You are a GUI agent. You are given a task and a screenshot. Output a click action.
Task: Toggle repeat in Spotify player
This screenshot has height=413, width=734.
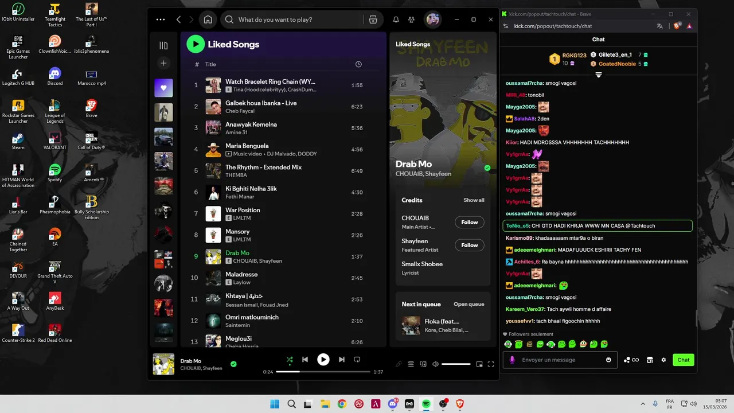pos(357,360)
